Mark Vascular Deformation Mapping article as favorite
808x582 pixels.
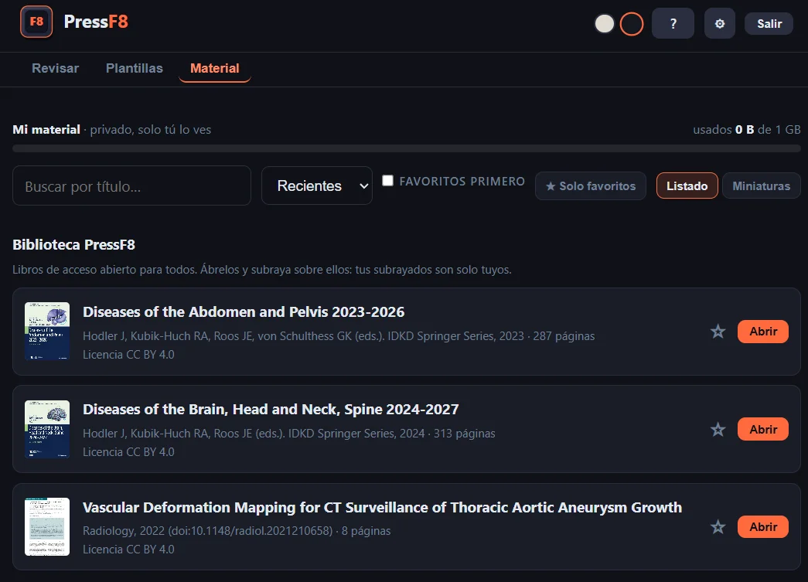(718, 526)
